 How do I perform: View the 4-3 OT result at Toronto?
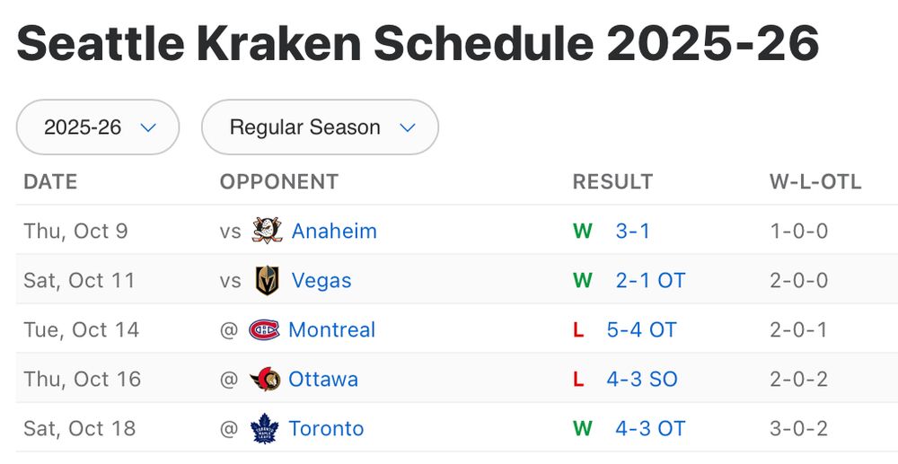tap(650, 428)
